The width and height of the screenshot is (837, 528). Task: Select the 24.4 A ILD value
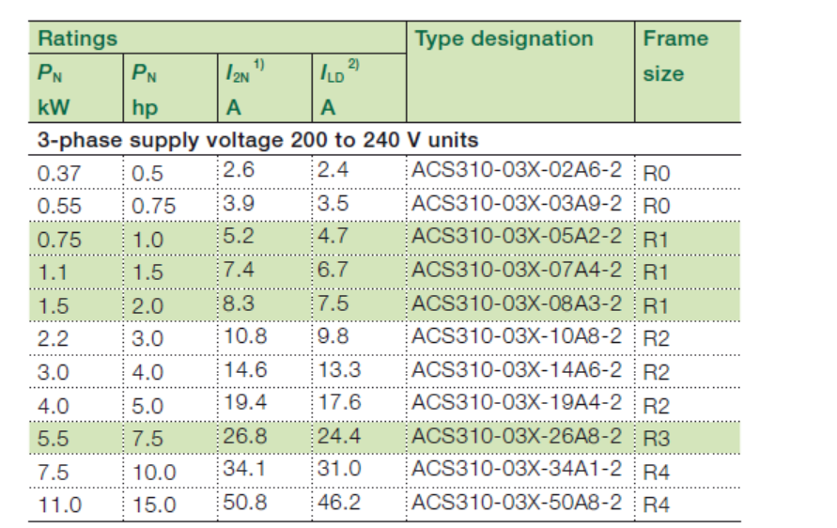click(x=339, y=436)
